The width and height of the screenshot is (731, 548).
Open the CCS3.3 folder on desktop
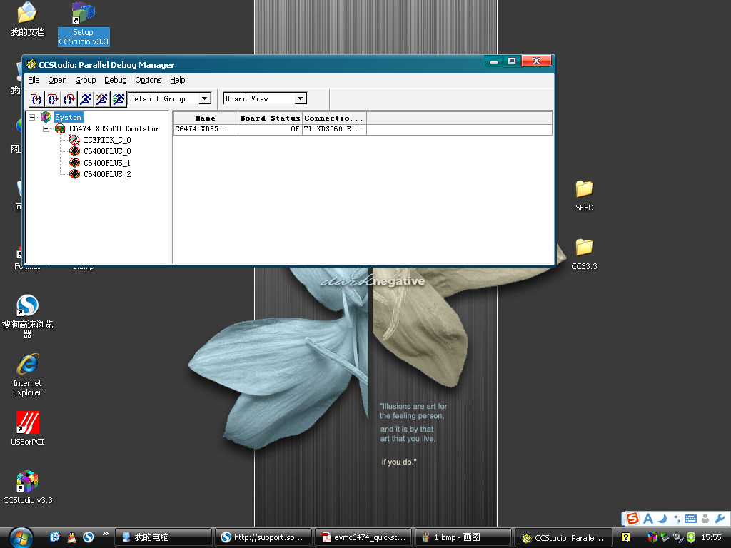[x=584, y=254]
